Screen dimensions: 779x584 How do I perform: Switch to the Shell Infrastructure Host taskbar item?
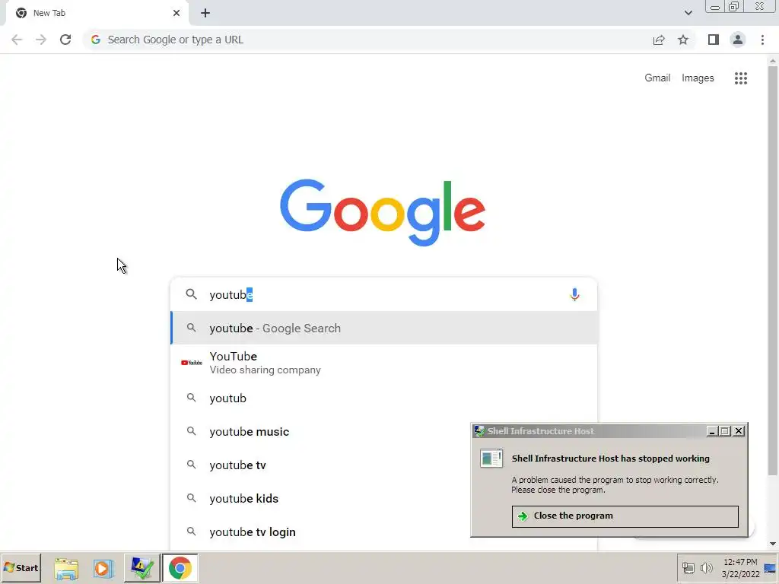click(141, 567)
